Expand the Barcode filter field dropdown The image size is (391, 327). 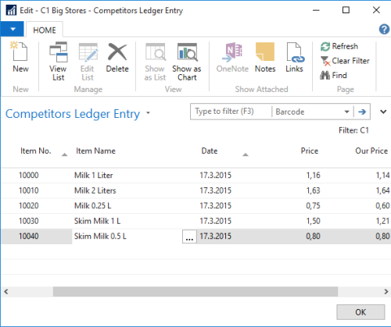click(346, 112)
